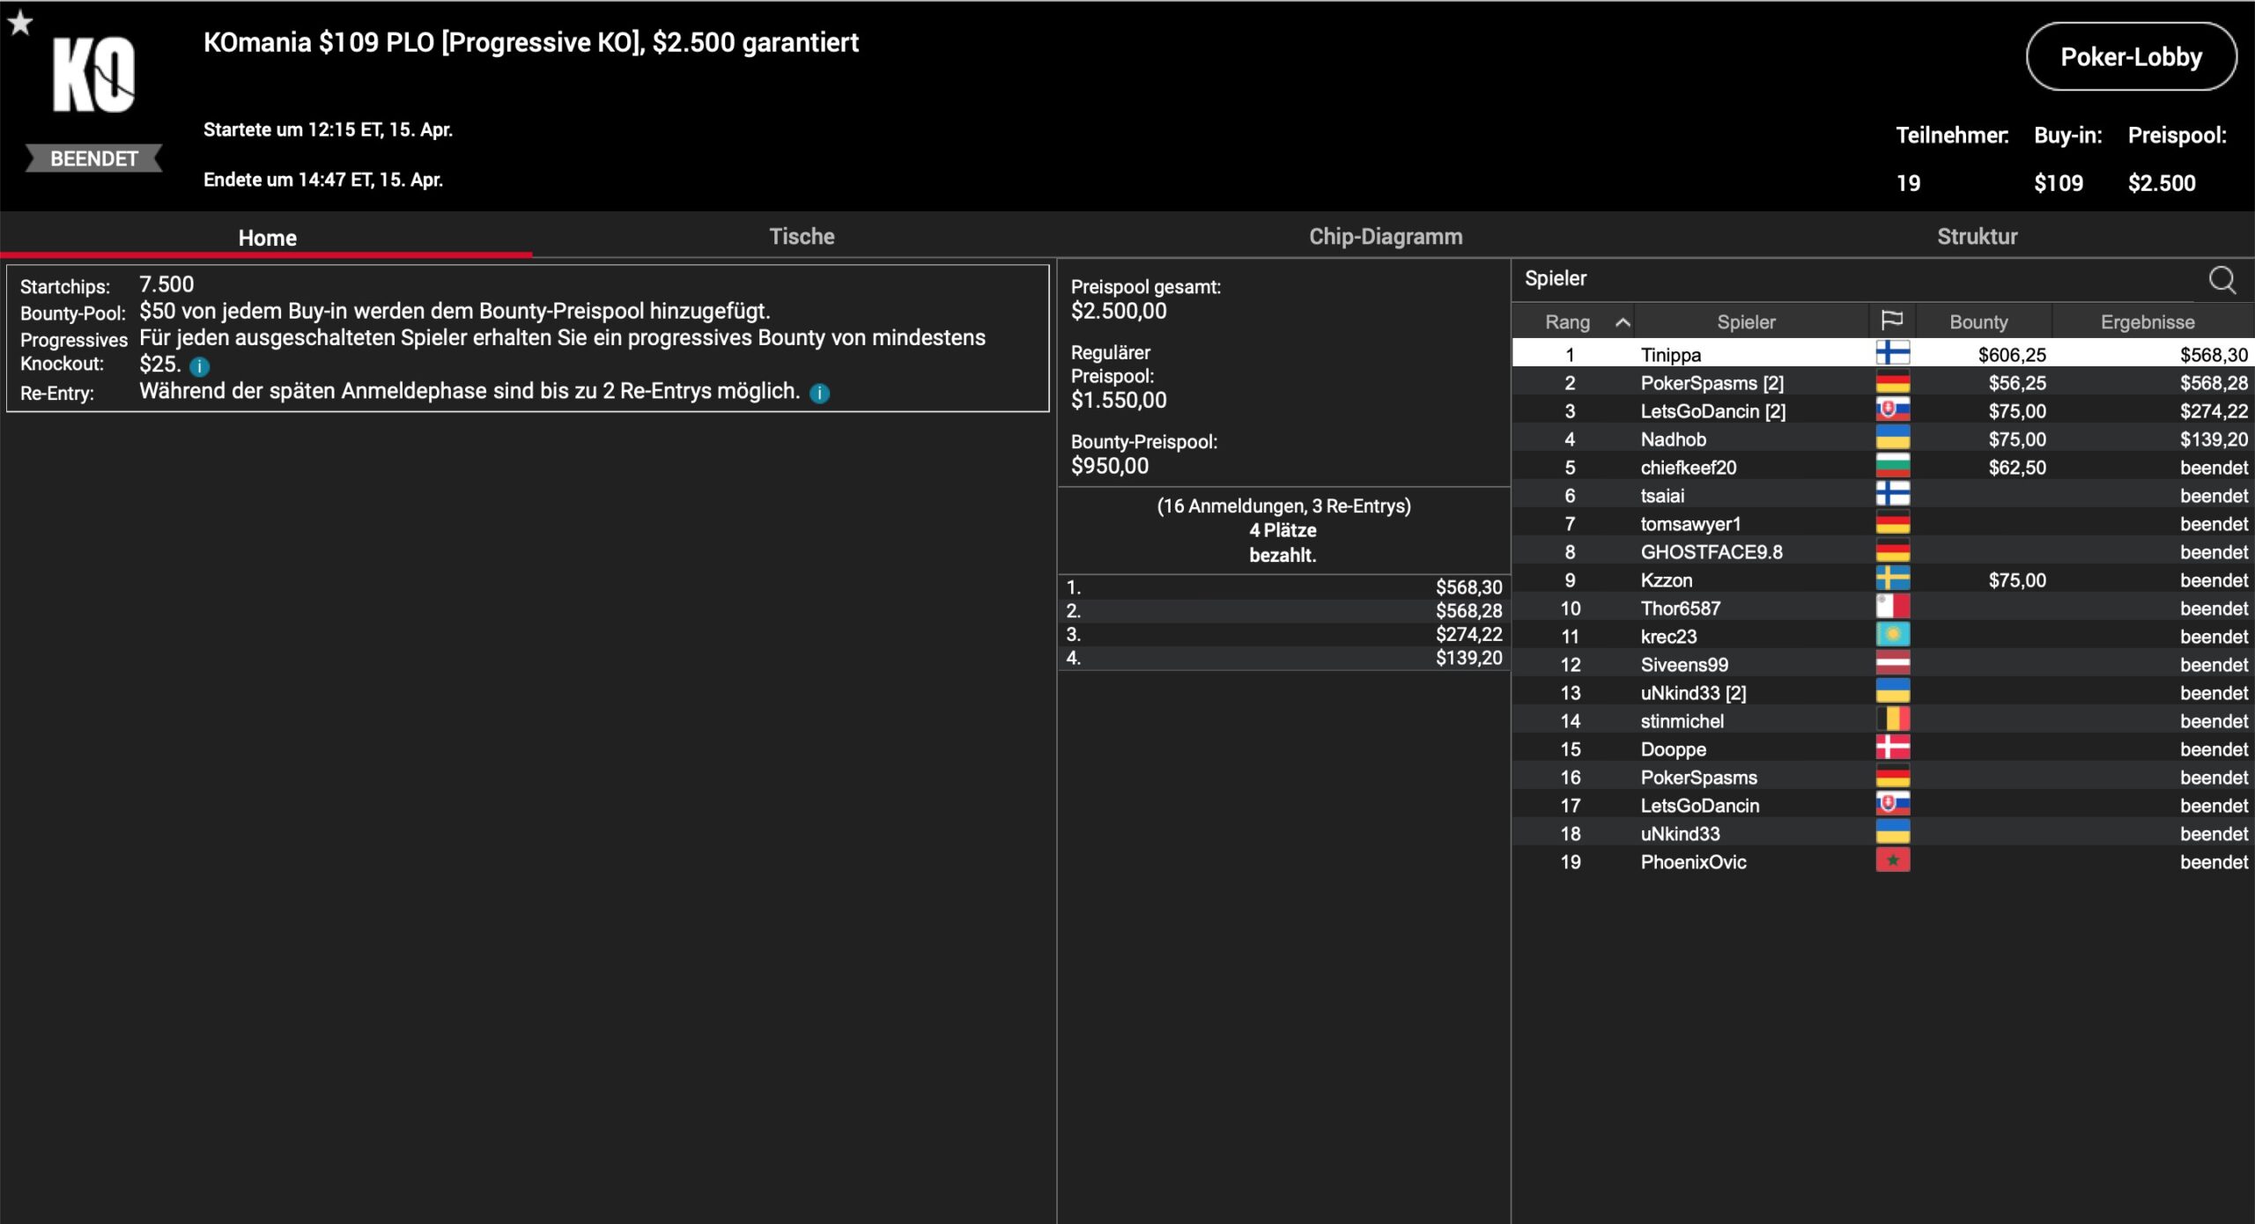Click the favorite star icon
The height and width of the screenshot is (1224, 2255).
[20, 23]
